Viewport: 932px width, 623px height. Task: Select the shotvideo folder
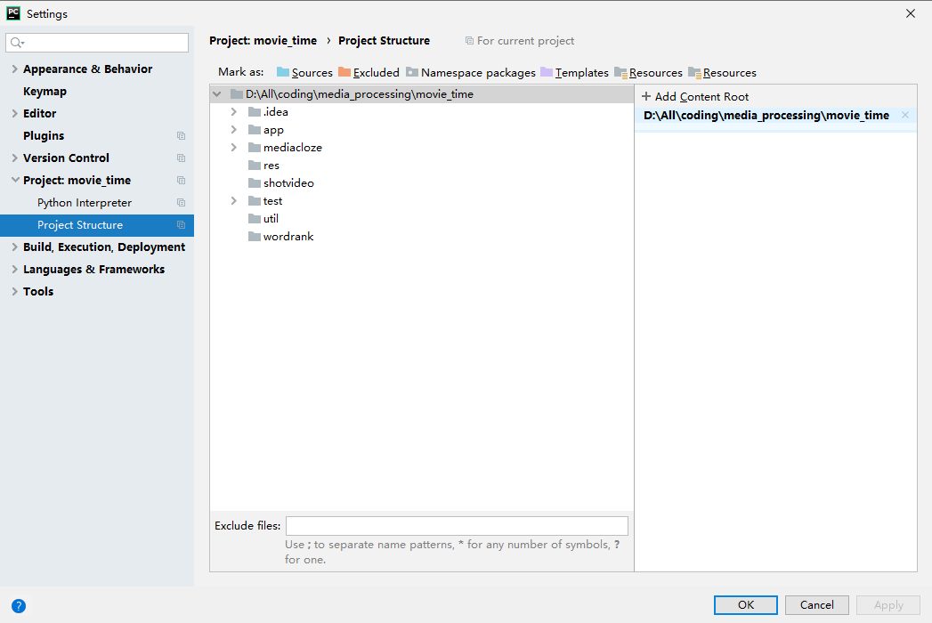pyautogui.click(x=288, y=183)
